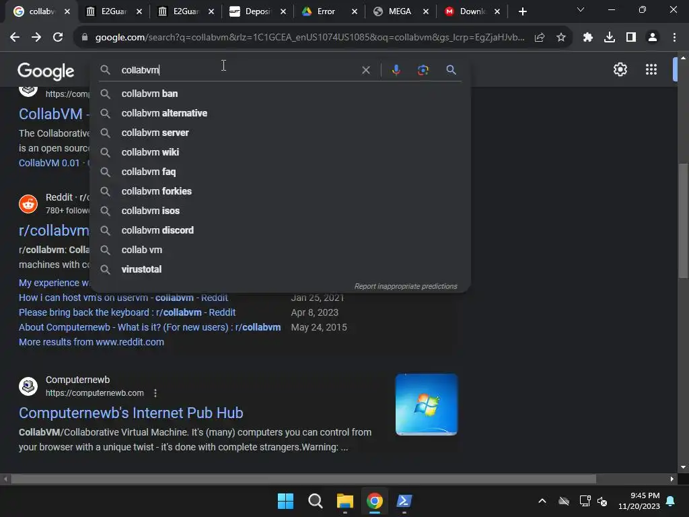Select the 'collab vm' suggestion

click(281, 250)
